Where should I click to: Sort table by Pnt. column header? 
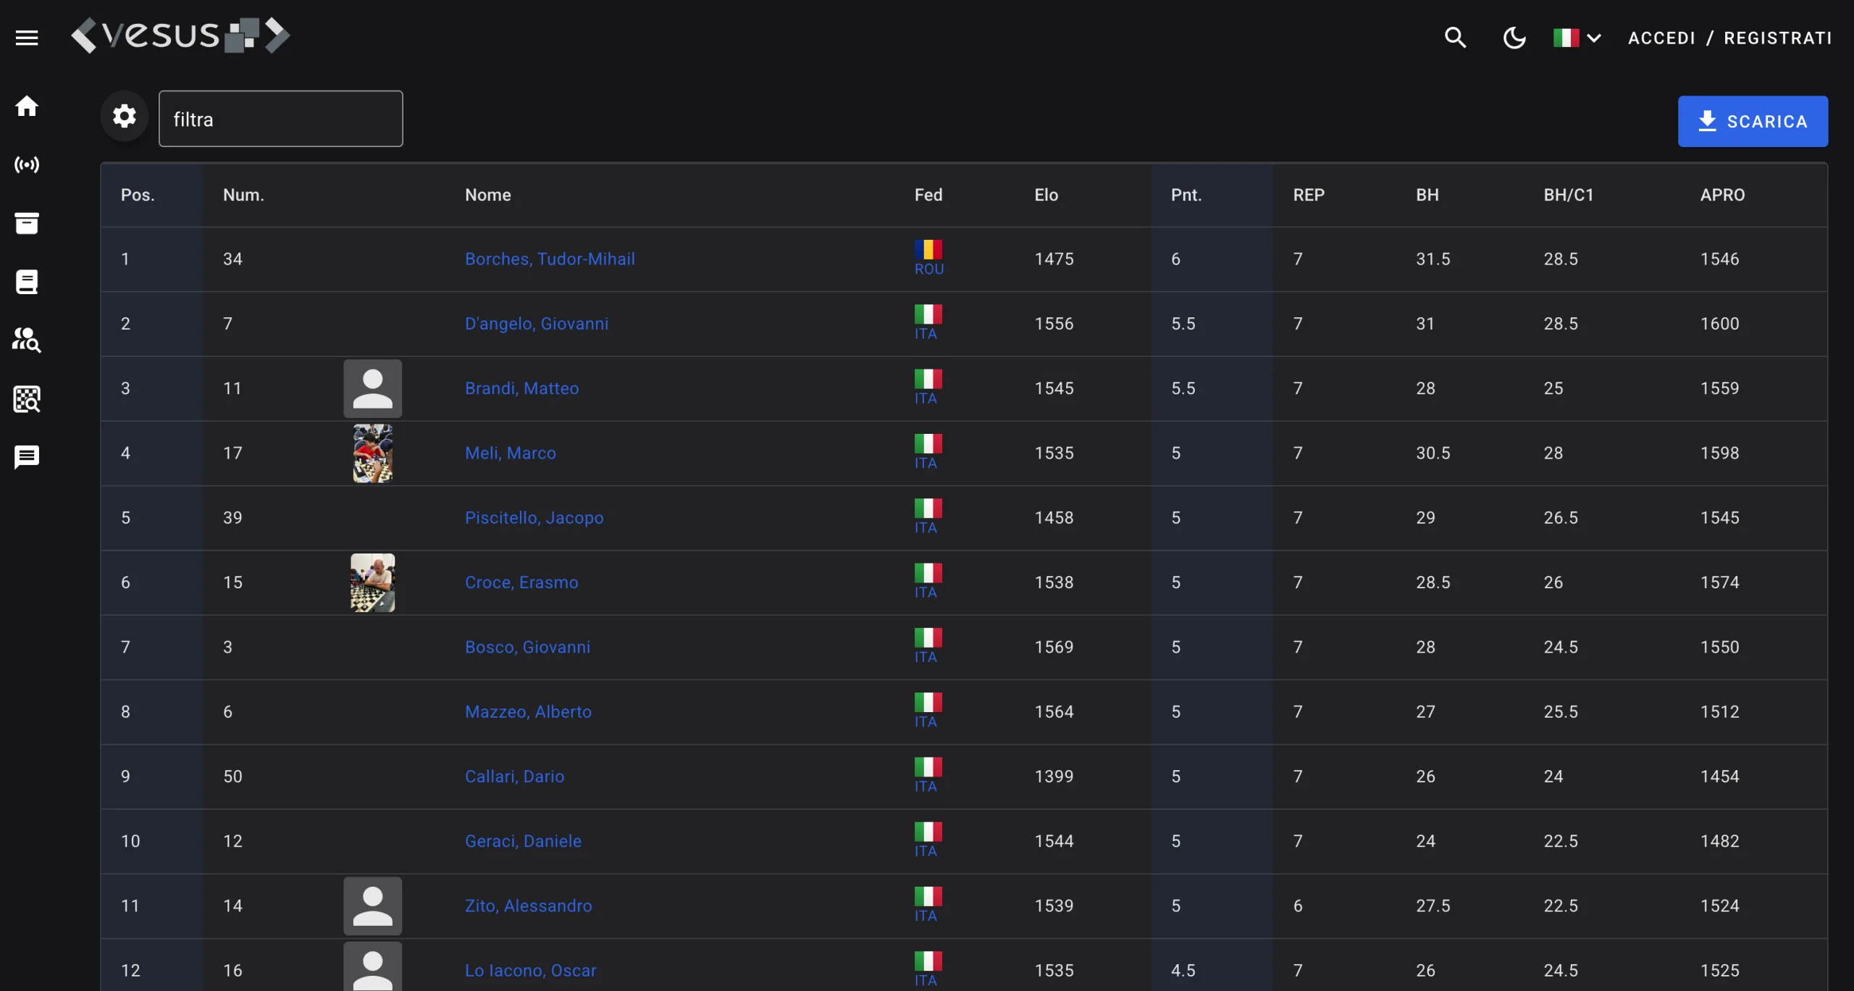click(x=1186, y=195)
